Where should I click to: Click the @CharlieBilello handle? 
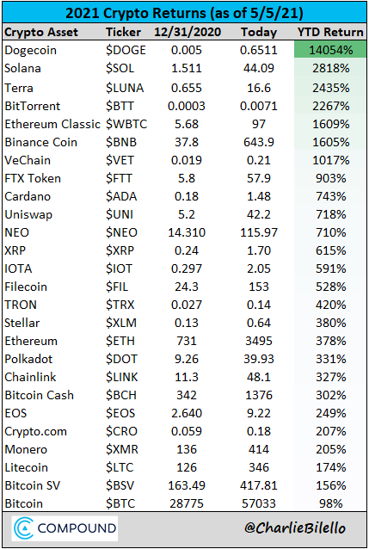click(295, 528)
